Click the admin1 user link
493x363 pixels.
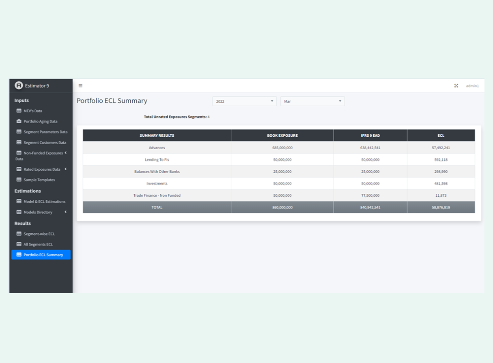point(472,86)
